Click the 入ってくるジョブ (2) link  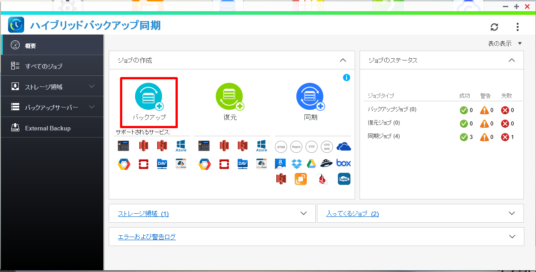352,214
